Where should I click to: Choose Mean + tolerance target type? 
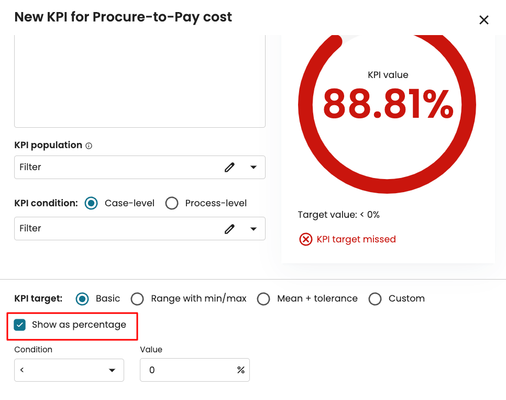pyautogui.click(x=263, y=298)
